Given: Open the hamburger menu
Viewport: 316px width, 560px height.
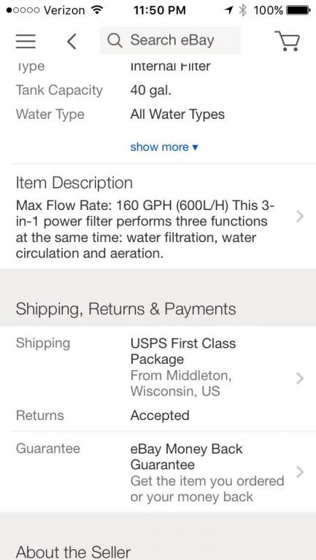Looking at the screenshot, I should (x=26, y=41).
